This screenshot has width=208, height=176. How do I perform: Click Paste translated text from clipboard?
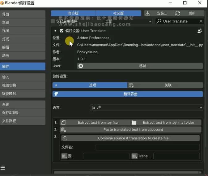[x=133, y=130]
